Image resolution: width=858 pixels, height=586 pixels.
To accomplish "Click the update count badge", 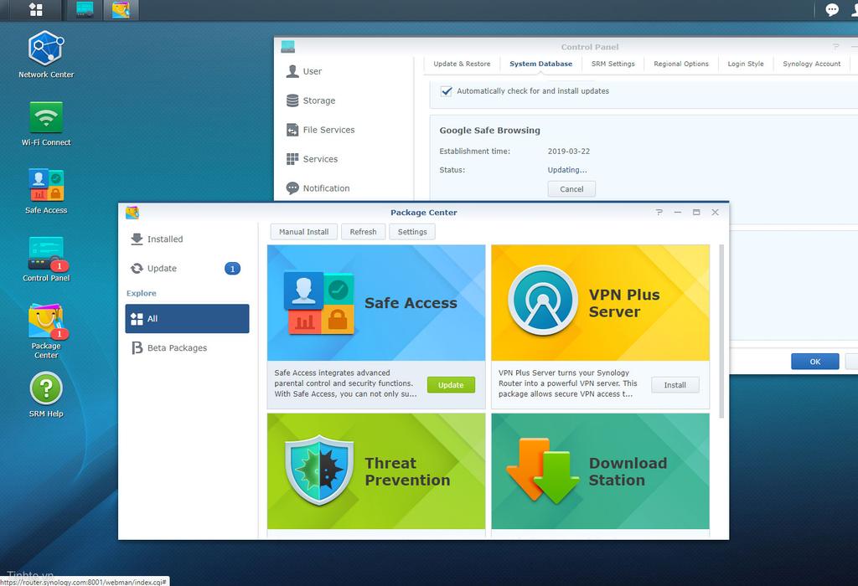I will point(233,269).
